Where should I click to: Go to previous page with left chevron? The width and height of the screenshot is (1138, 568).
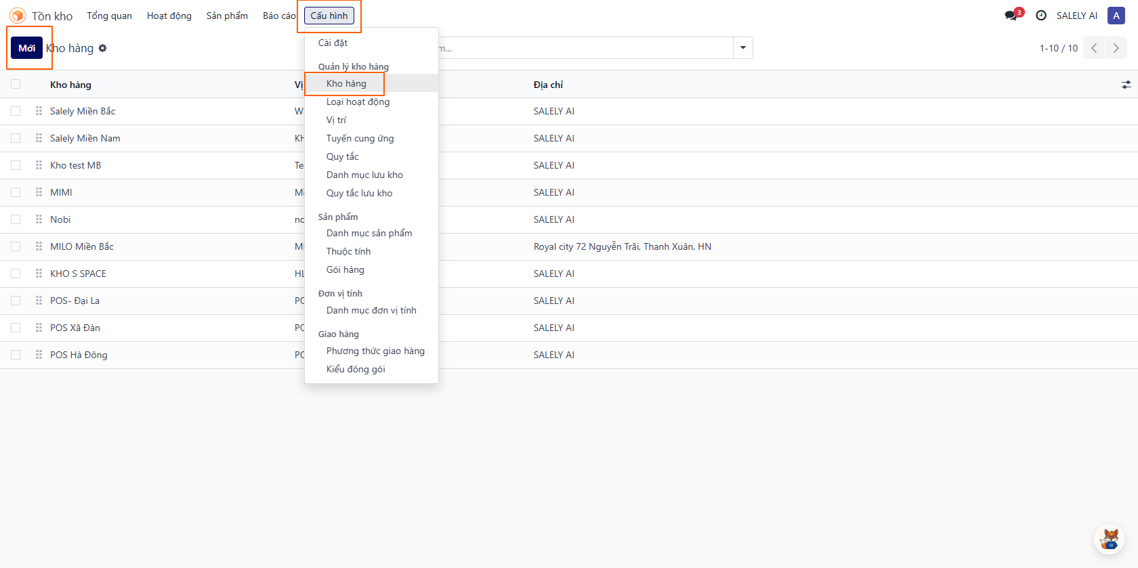click(x=1093, y=48)
